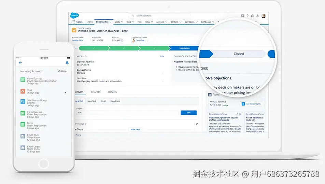Open the Wall St. advances headline
This screenshot has height=184, width=325.
tap(255, 119)
